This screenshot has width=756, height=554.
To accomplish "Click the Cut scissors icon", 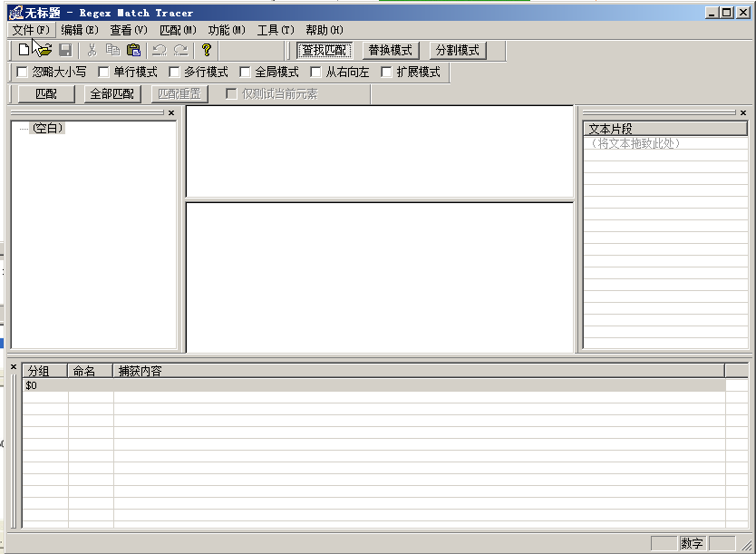I will (92, 50).
